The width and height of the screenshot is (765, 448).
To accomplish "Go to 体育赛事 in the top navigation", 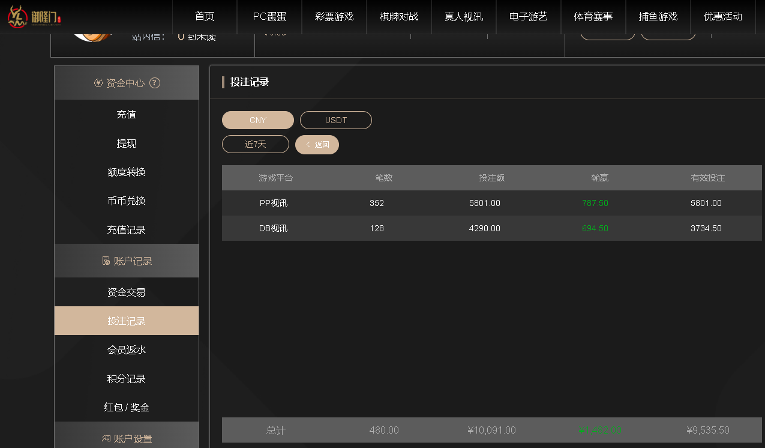I will coord(593,17).
